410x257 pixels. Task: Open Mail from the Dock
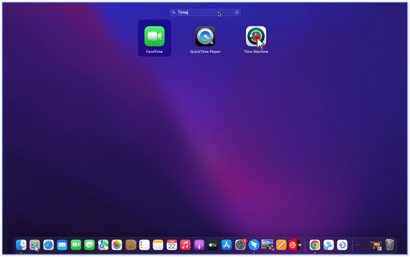pos(62,245)
